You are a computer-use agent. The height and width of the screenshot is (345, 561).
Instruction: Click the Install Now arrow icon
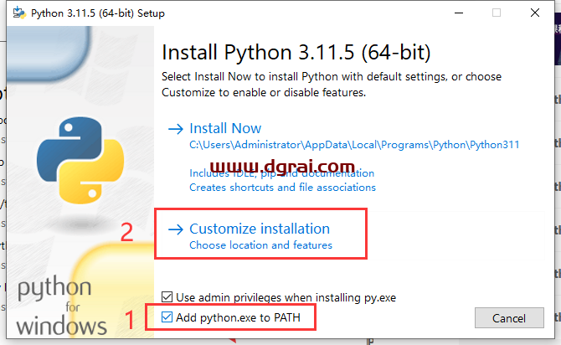tap(176, 129)
